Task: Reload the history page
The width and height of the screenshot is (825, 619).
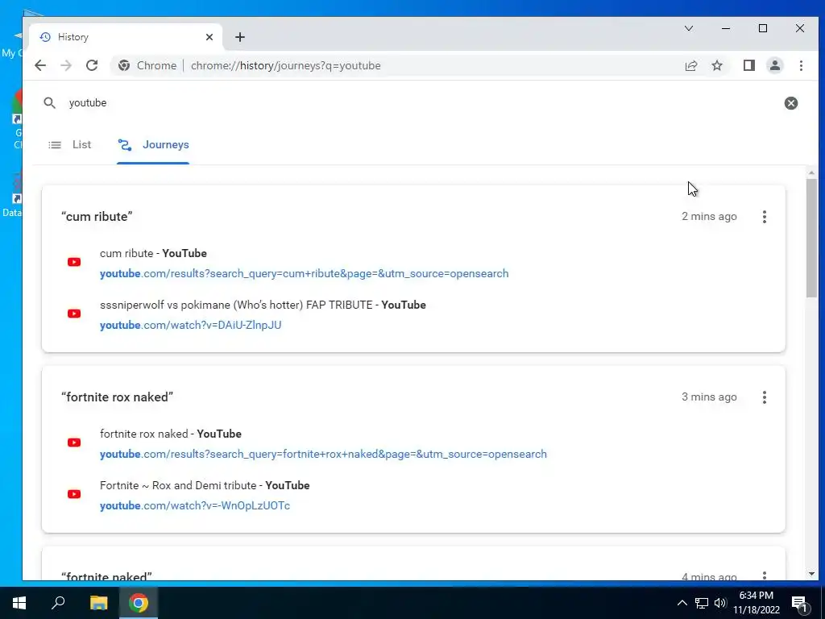Action: (92, 65)
